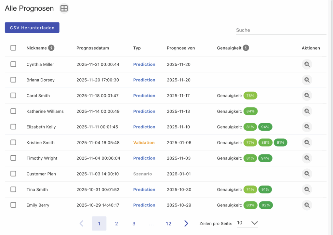
Task: Go to next page with right chevron
Action: pyautogui.click(x=186, y=223)
